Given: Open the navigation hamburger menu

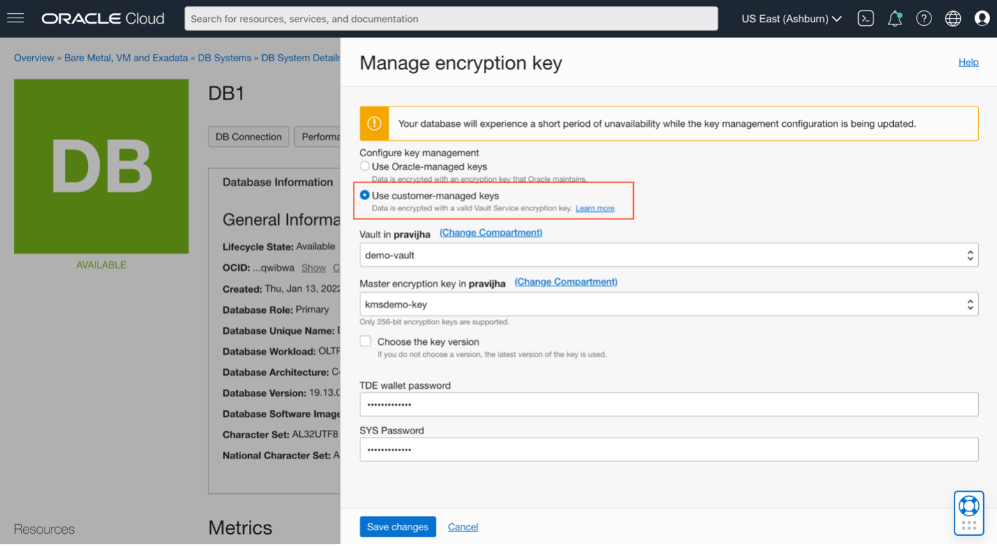Looking at the screenshot, I should point(15,17).
